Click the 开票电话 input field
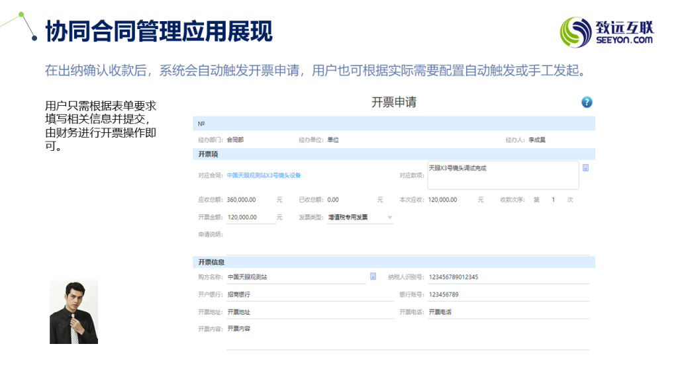Screen dimensions: 678x381 [507, 312]
